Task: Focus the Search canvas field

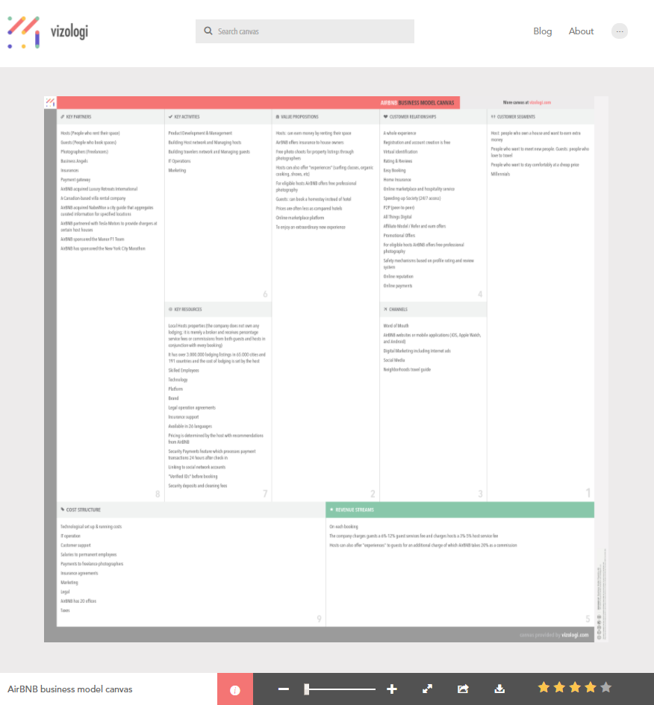Action: click(x=305, y=31)
